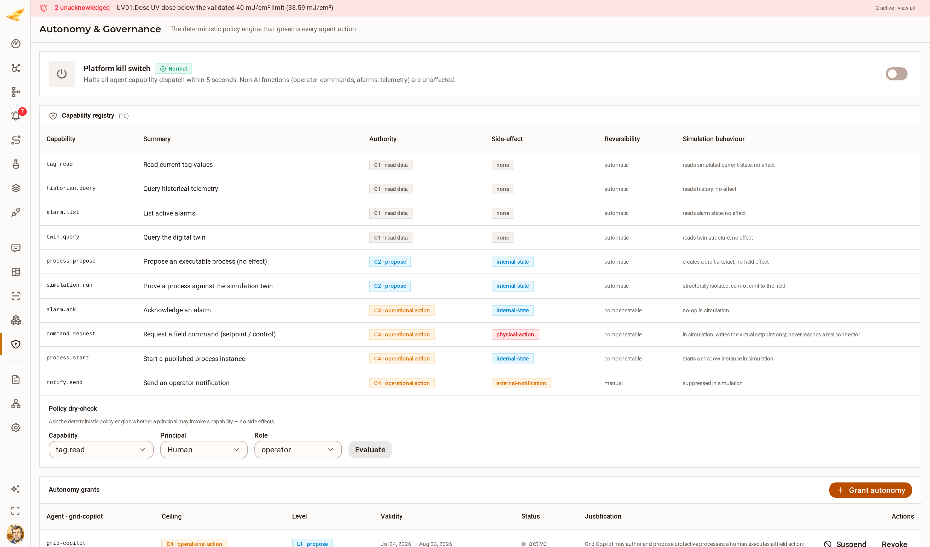
Task: Revoke the grid-copilot grant
Action: pos(894,544)
